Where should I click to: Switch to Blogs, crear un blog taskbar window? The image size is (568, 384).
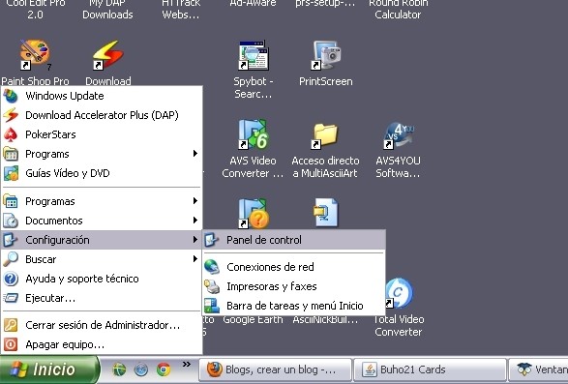(x=275, y=369)
